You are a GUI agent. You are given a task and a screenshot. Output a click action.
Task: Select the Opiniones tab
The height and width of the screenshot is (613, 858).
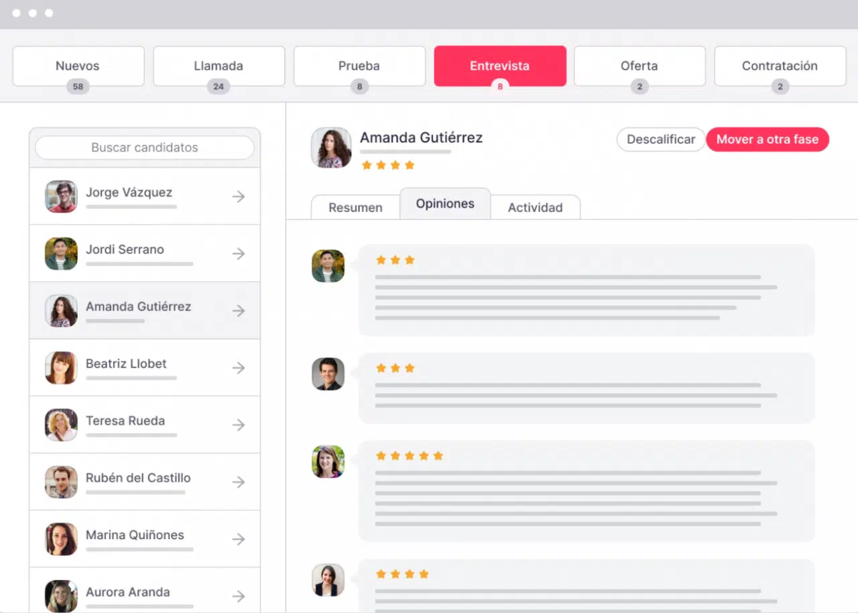point(445,204)
